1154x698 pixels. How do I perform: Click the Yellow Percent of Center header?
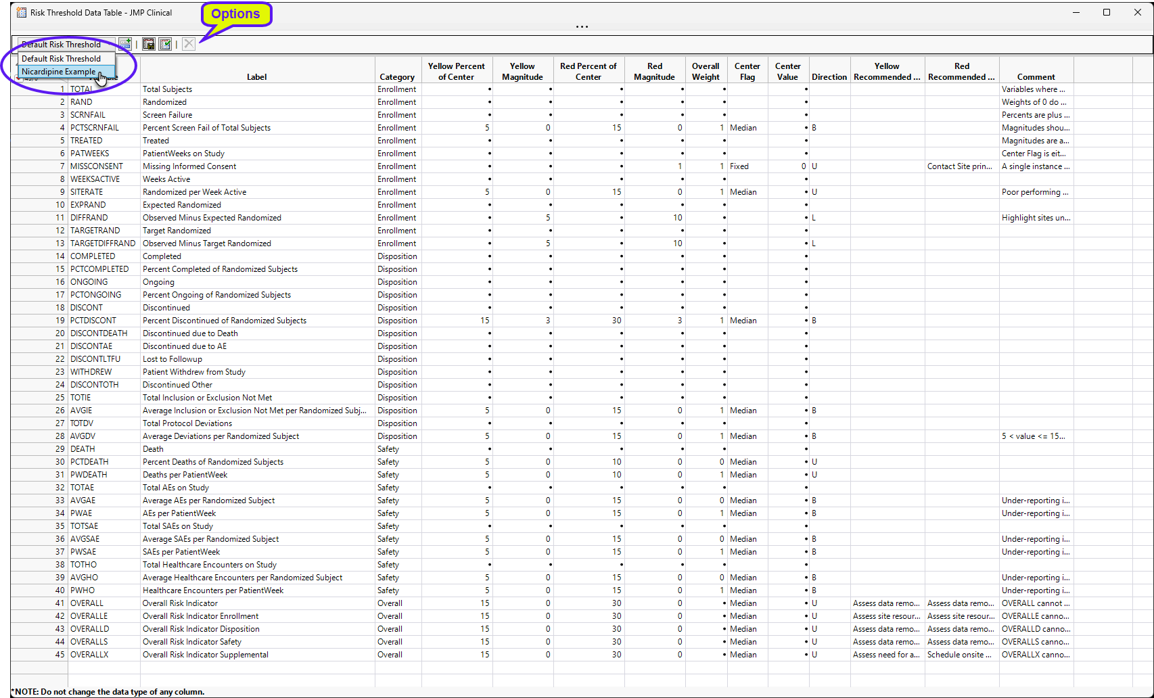click(456, 71)
